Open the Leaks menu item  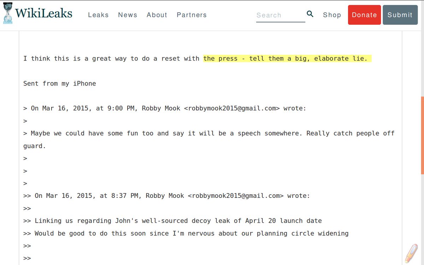[x=98, y=15]
